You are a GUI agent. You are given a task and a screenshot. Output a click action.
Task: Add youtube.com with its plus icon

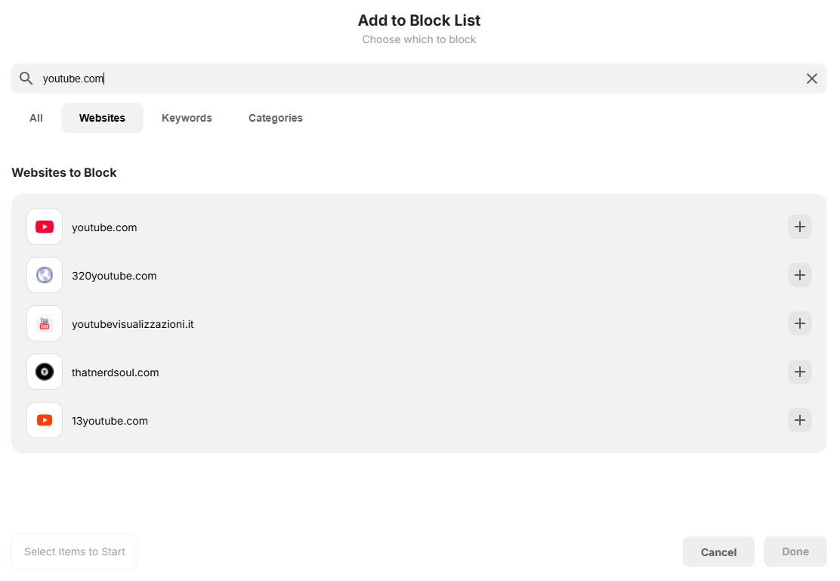click(x=799, y=227)
